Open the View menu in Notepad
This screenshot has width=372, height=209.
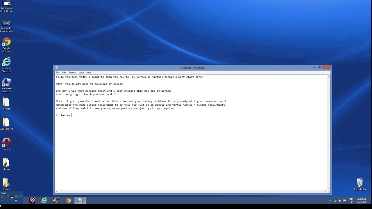[81, 73]
